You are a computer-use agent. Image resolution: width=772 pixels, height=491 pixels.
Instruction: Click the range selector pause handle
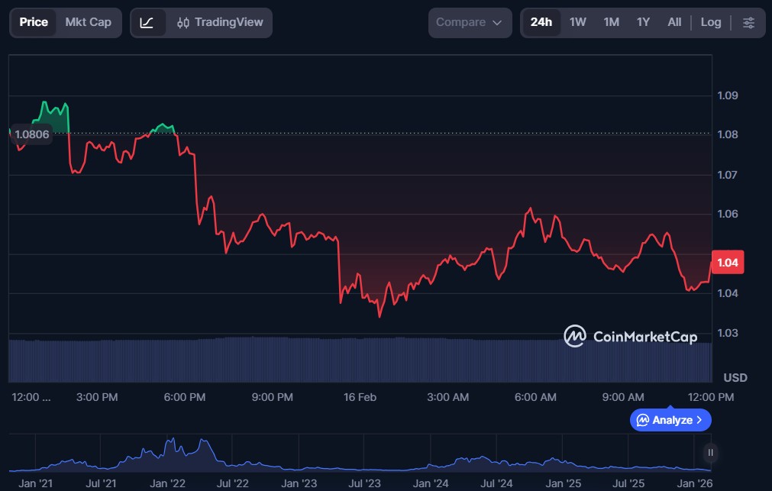click(x=710, y=453)
